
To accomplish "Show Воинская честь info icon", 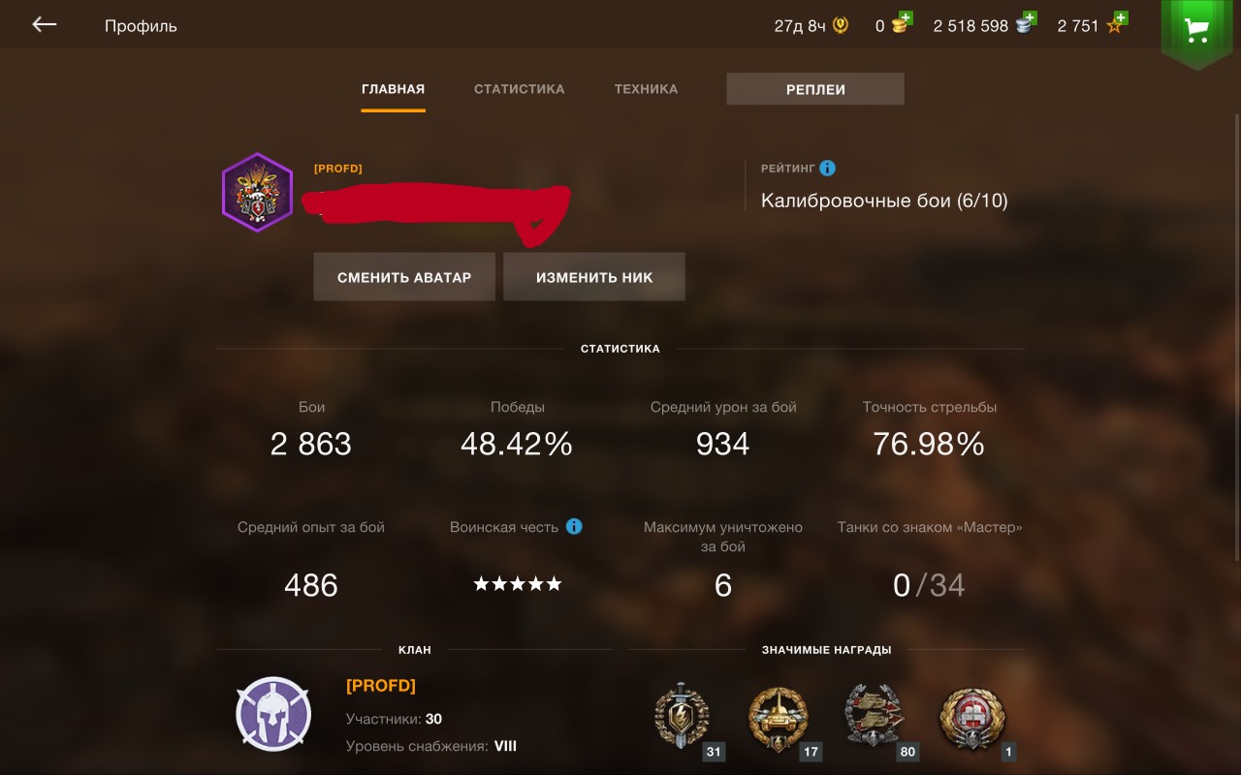I will pyautogui.click(x=574, y=527).
